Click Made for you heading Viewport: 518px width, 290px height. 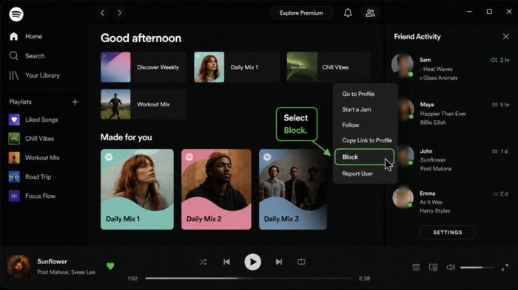click(127, 137)
